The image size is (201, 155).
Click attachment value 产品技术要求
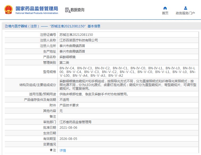pyautogui.click(x=69, y=105)
